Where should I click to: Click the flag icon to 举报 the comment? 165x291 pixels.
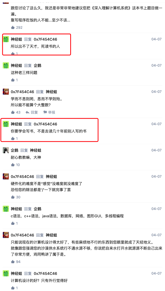[45, 112]
